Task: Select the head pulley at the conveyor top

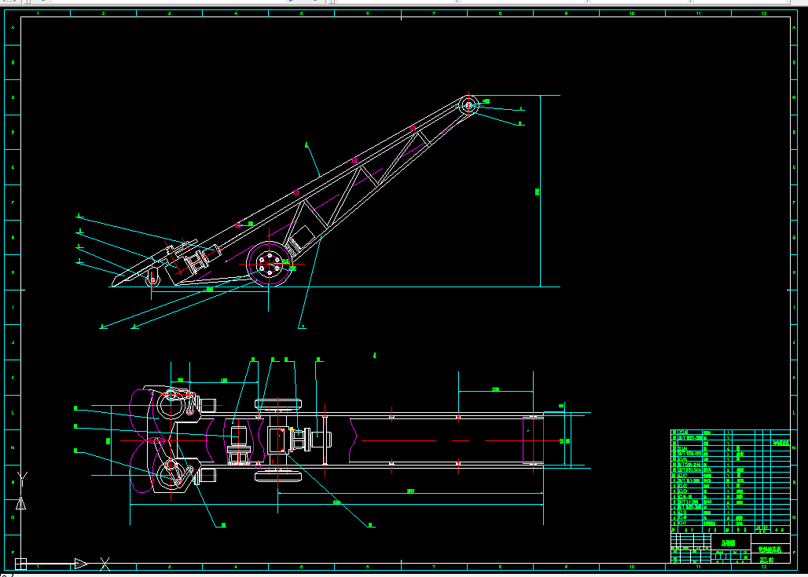Action: [468, 105]
